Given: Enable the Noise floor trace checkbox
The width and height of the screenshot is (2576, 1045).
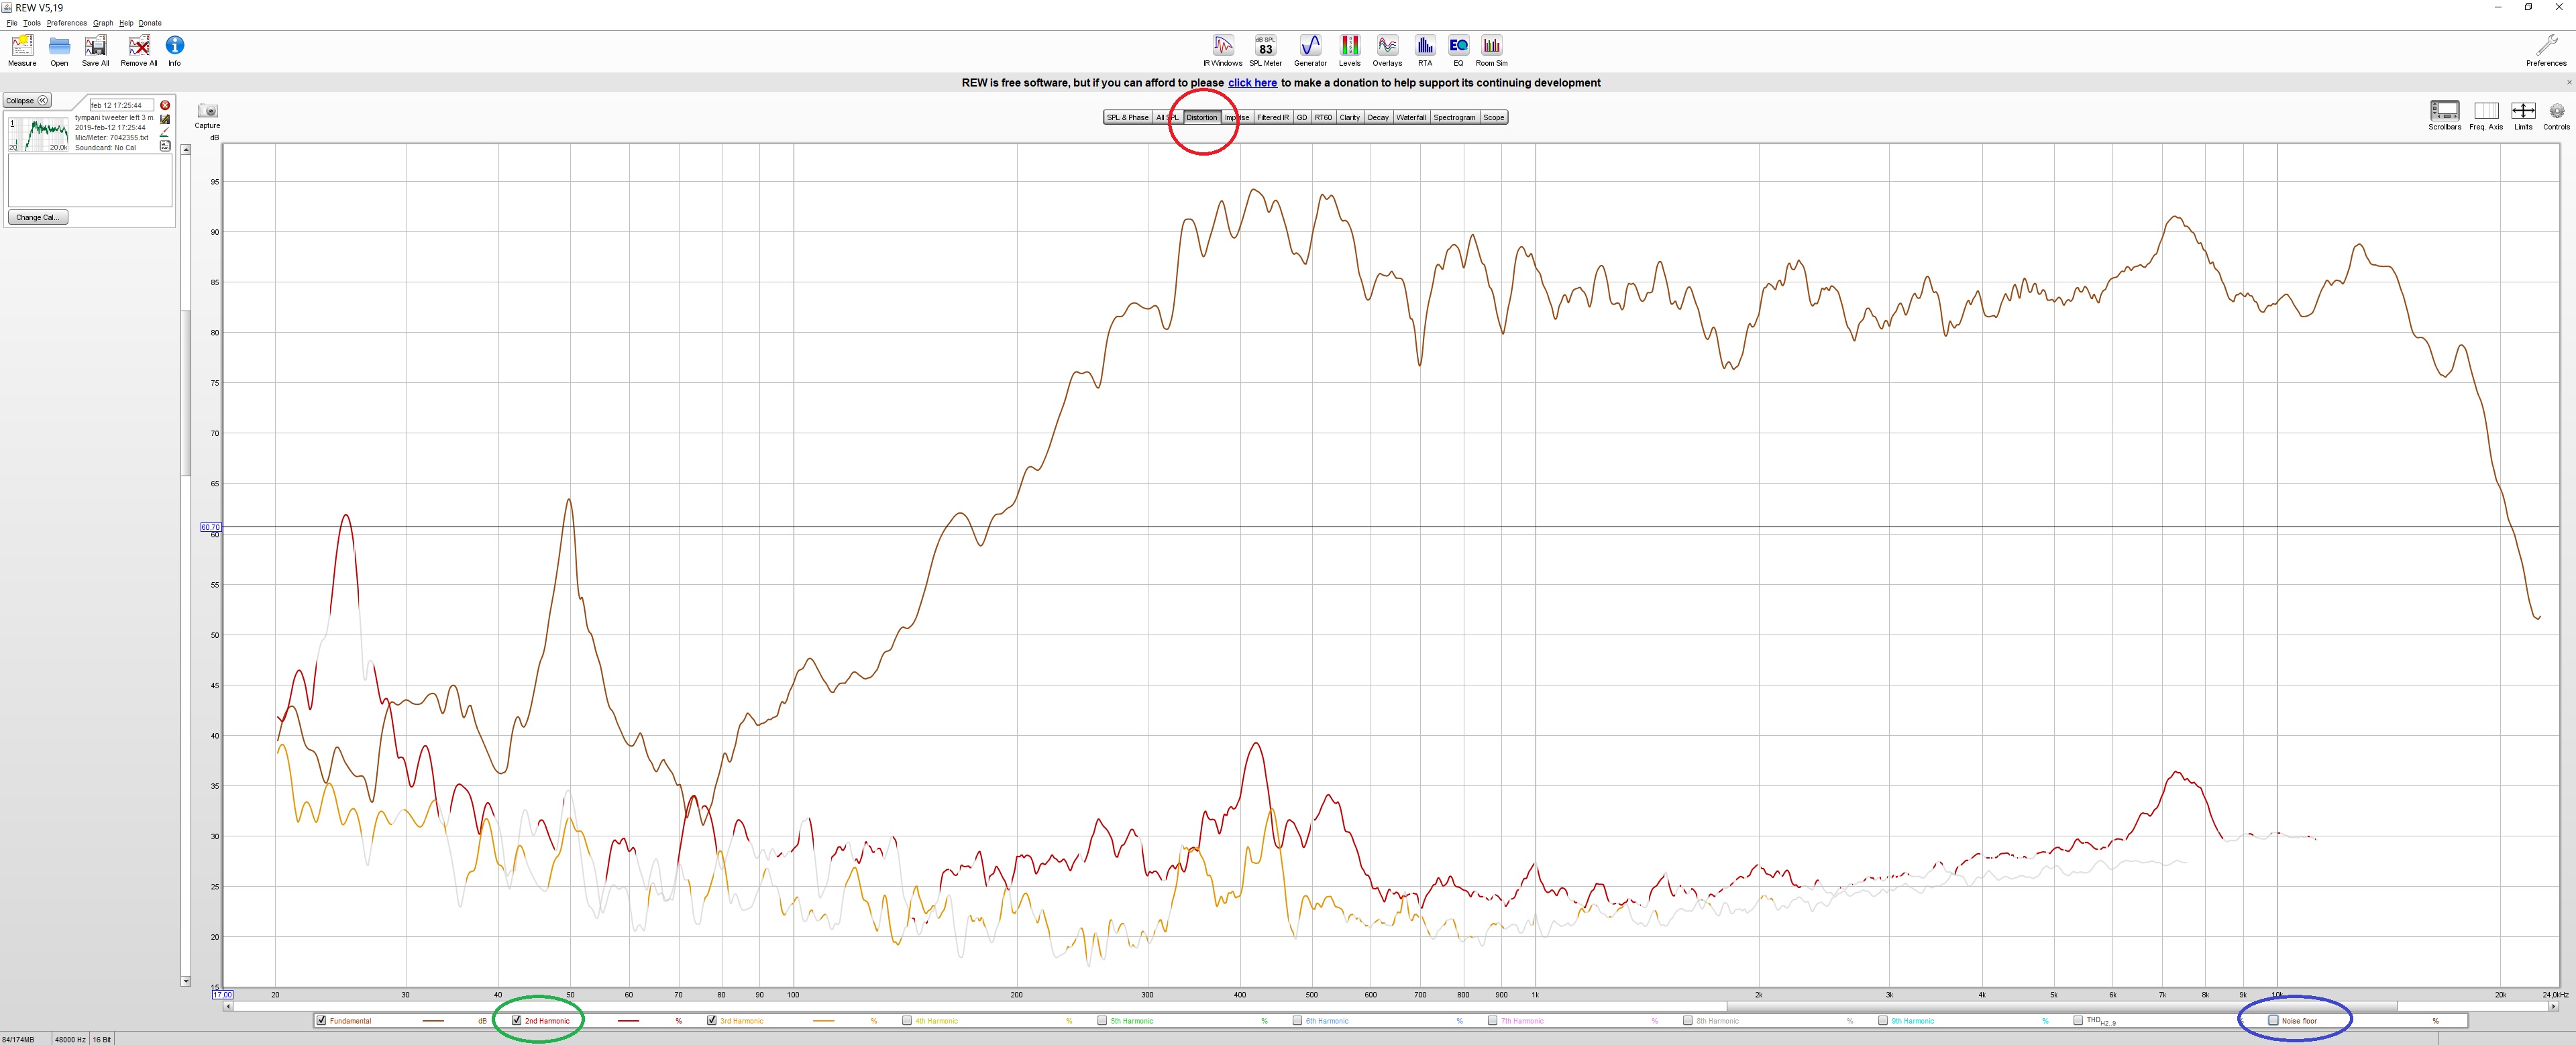Looking at the screenshot, I should pos(2273,1021).
